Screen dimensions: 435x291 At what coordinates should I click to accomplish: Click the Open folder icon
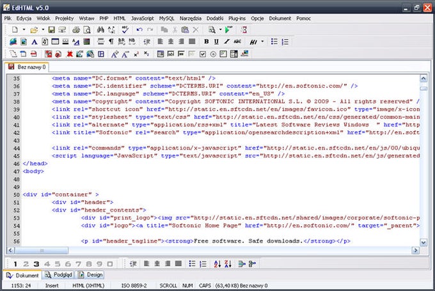[x=34, y=29]
